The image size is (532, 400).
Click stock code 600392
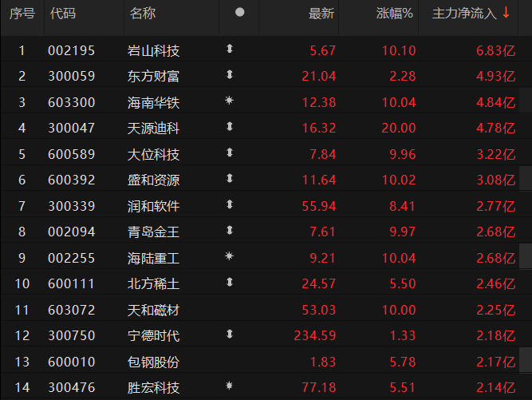tap(71, 180)
